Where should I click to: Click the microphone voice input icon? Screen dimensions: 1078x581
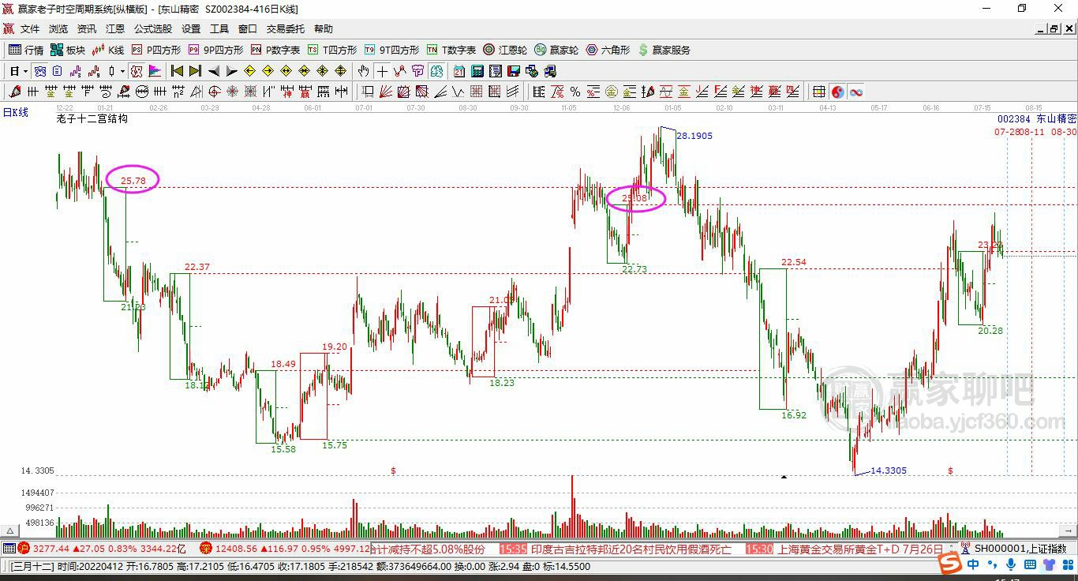click(x=1011, y=564)
